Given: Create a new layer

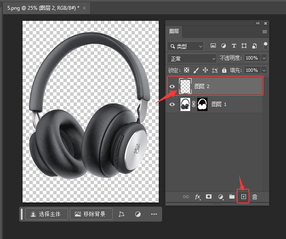Looking at the screenshot, I should coord(243,197).
